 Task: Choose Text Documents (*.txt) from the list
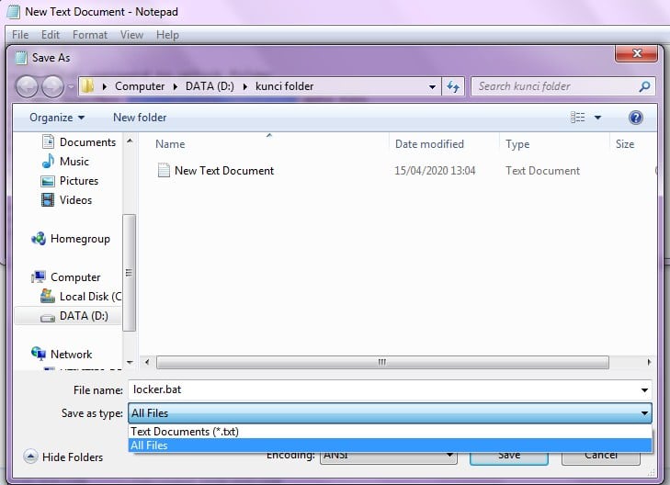(390, 432)
